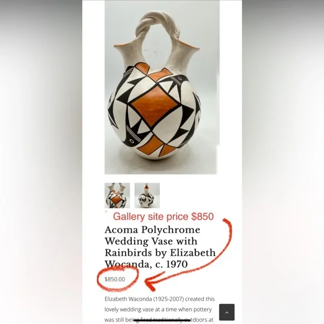Click the "Acoma Polychrome" title line
The image size is (324, 324).
coord(153,230)
